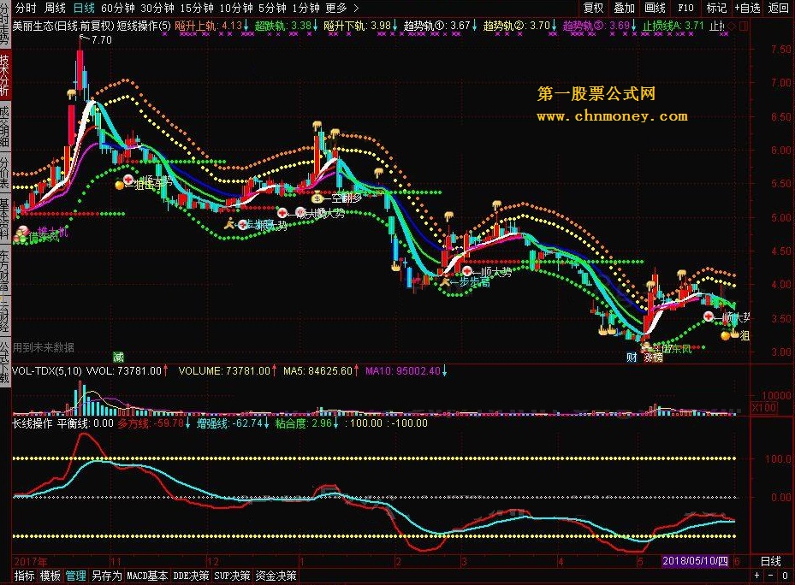Open 技术分析 in left sidebar

coord(4,75)
